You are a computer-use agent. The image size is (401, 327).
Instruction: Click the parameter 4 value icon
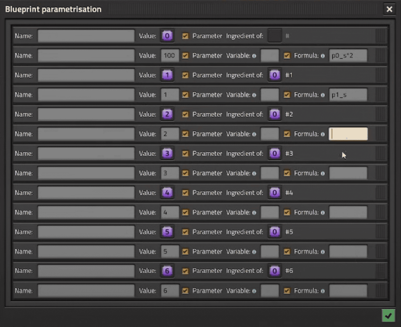(x=167, y=192)
